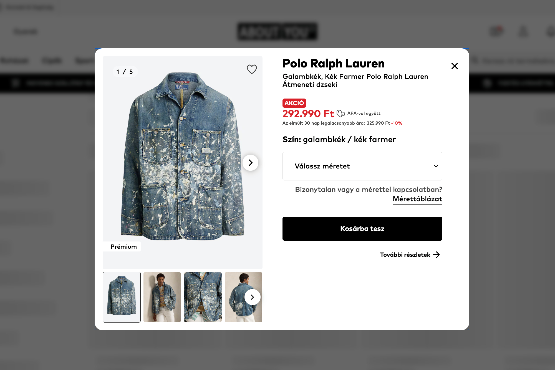Open the Válassz méretet size dropdown
The height and width of the screenshot is (370, 555).
[x=362, y=166]
